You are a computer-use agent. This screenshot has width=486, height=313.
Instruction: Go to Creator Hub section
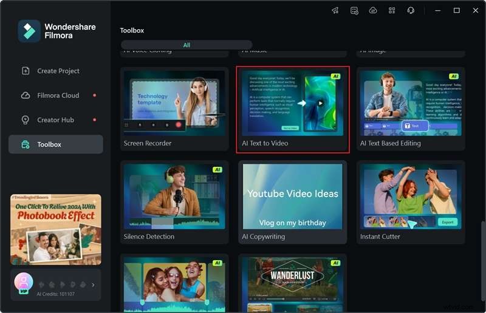[56, 120]
